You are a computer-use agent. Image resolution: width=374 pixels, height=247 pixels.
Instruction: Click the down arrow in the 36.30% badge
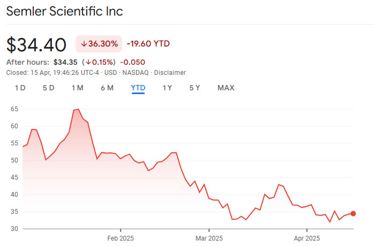[84, 44]
